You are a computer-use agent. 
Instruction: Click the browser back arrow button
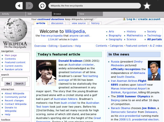[x=19, y=5]
